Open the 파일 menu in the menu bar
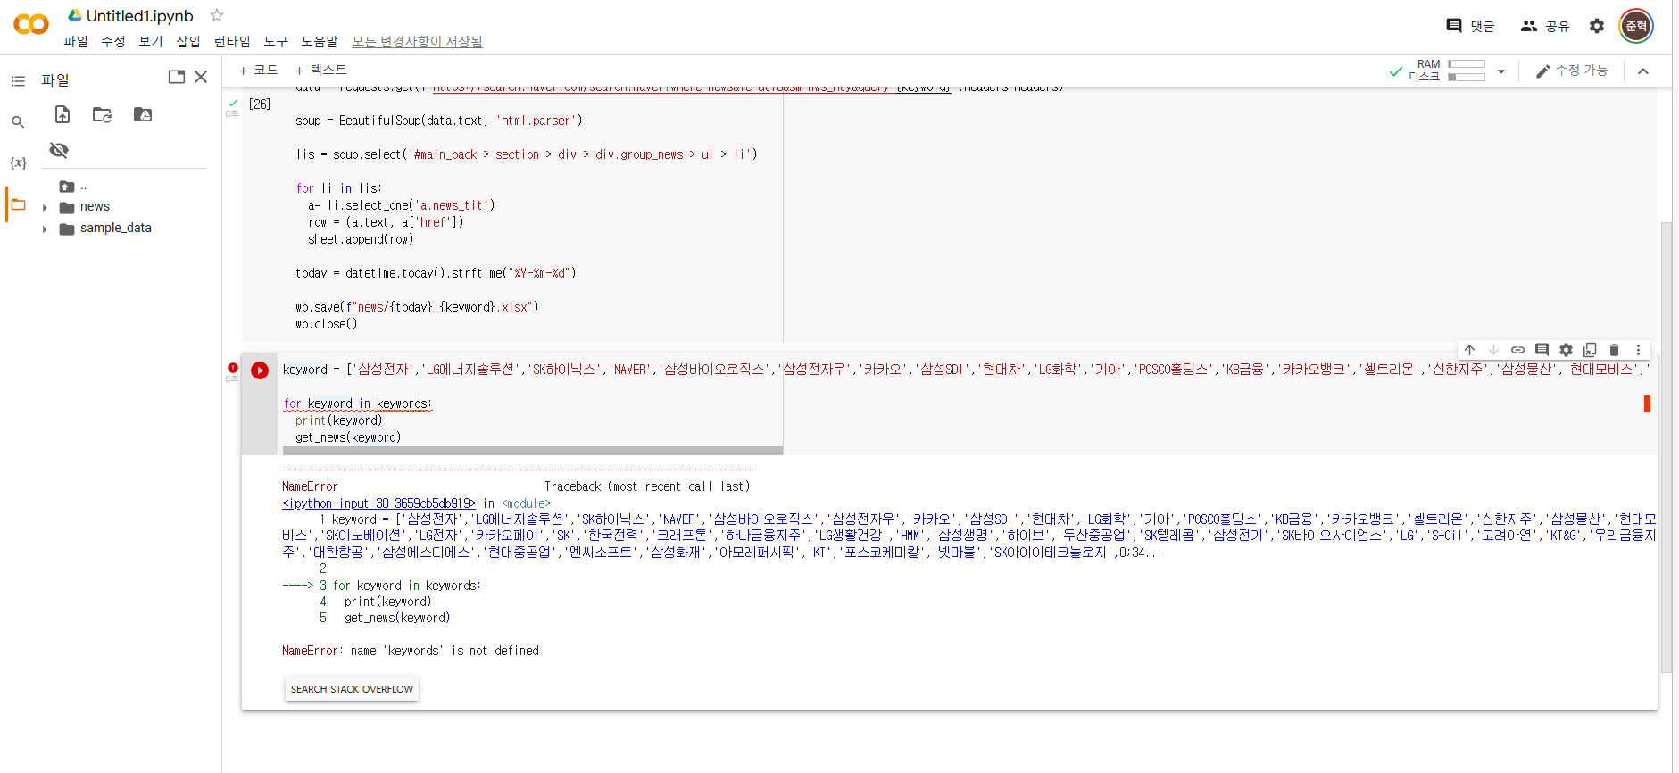The width and height of the screenshot is (1679, 773). tap(76, 41)
